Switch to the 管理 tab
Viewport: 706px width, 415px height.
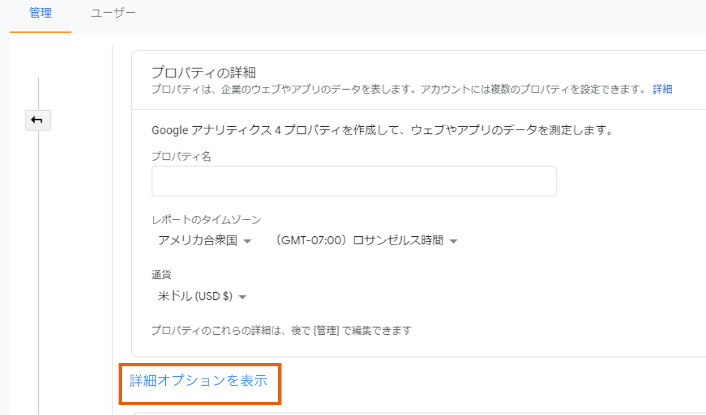point(40,13)
